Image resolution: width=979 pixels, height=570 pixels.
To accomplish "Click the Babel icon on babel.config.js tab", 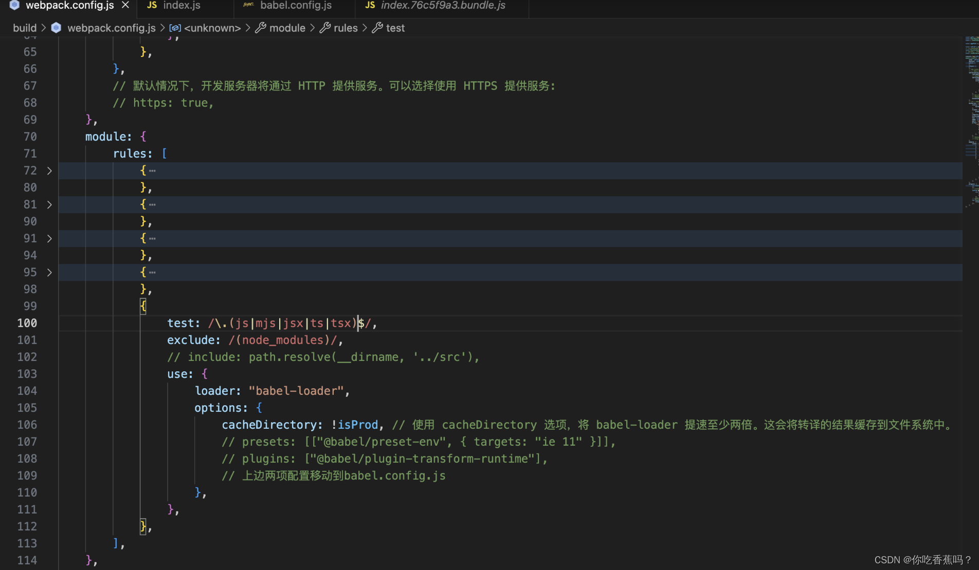I will [x=248, y=5].
